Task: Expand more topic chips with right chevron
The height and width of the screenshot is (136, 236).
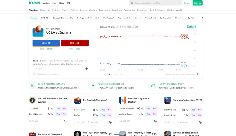Action: (203, 18)
